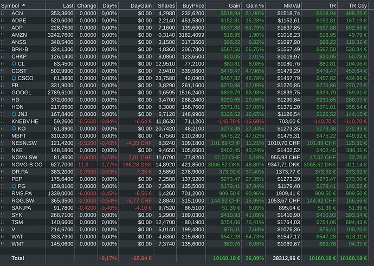Click the RMS.PA market value 1909,41 €

coord(288,193)
